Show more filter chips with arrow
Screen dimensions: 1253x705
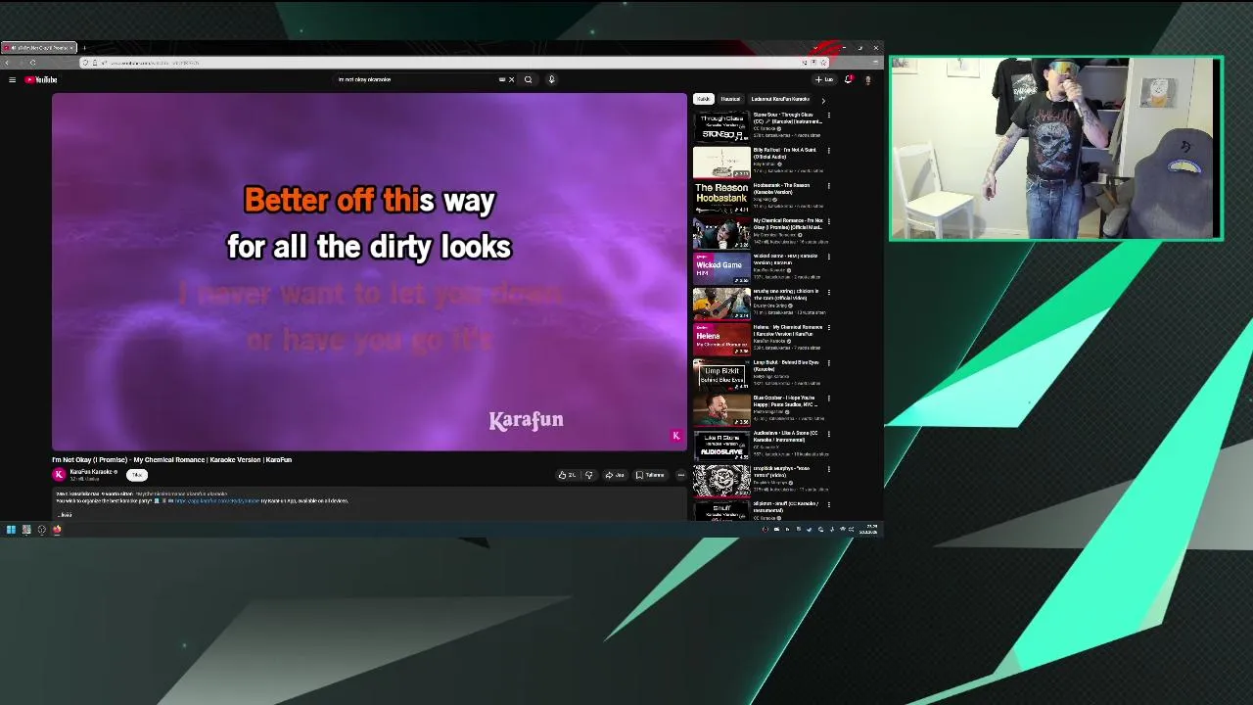[x=822, y=99]
